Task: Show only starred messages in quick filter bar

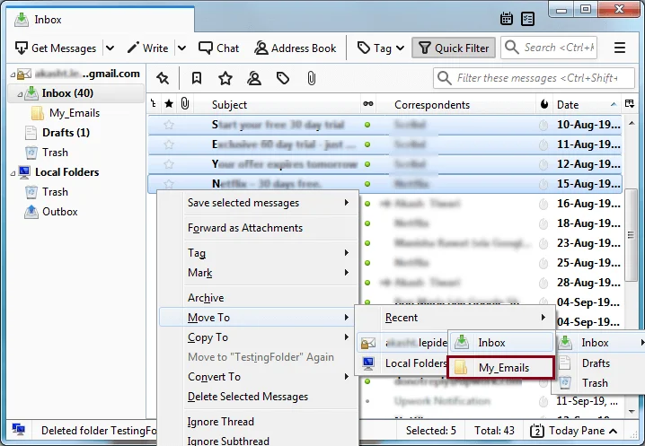Action: click(x=225, y=78)
